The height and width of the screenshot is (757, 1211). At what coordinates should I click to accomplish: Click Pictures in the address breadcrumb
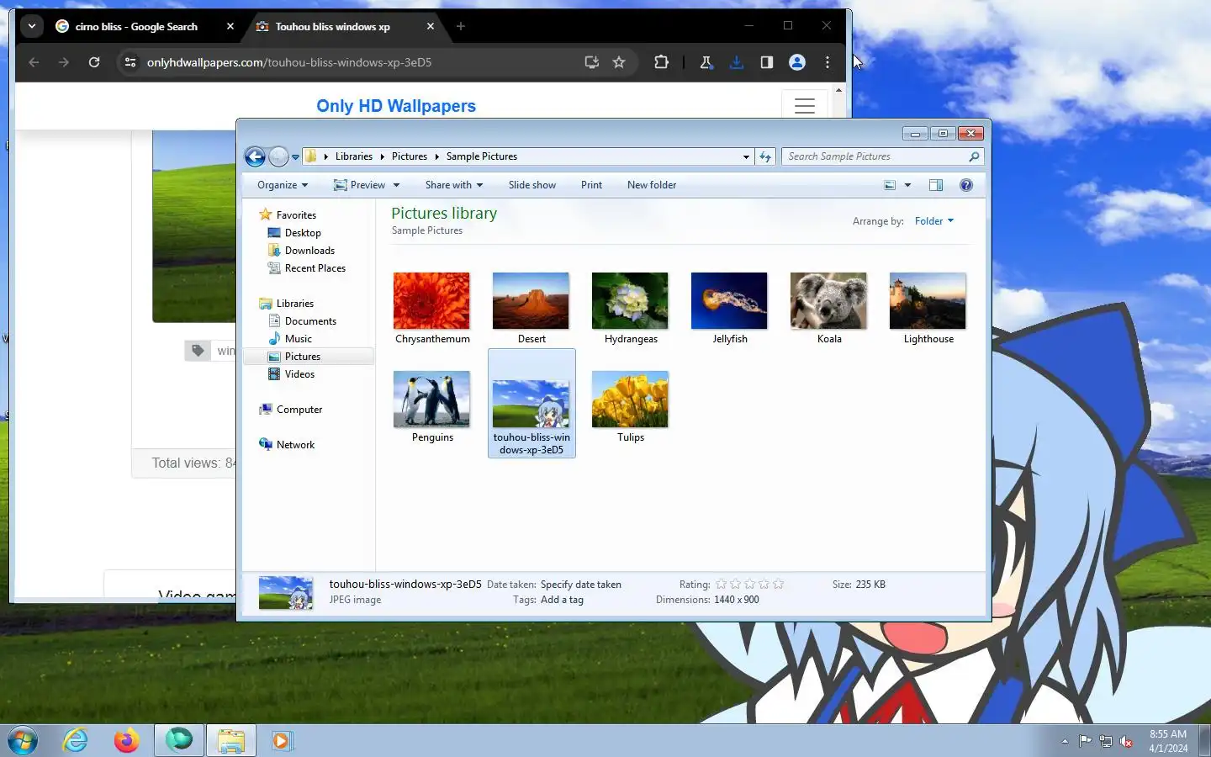(x=410, y=156)
